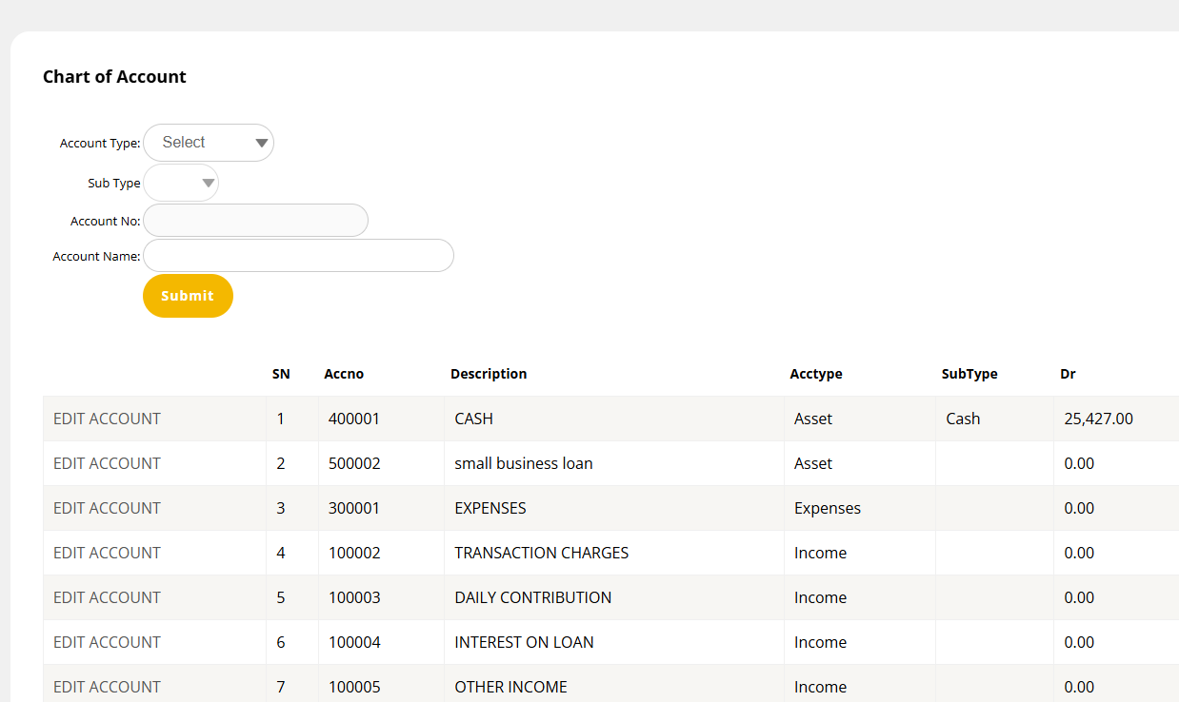
Task: Select the 25,427.00 debit cell
Action: click(1098, 419)
